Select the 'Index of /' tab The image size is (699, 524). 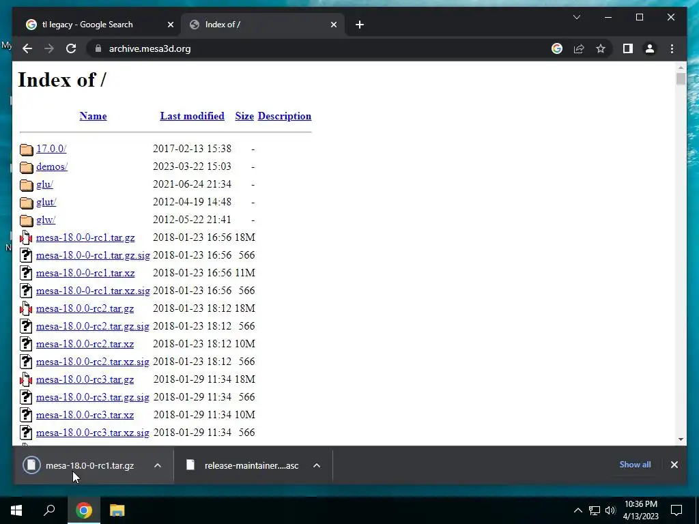[263, 25]
